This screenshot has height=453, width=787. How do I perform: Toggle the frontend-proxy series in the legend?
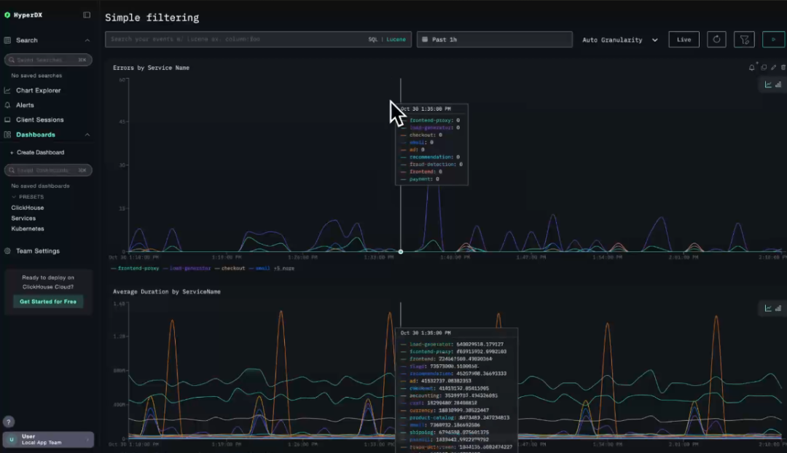point(135,269)
